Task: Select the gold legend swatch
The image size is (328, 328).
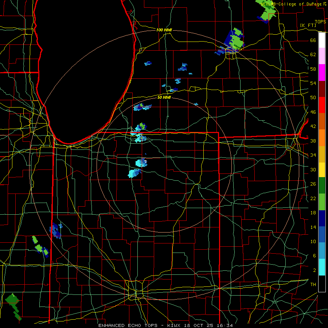Action: click(322, 154)
